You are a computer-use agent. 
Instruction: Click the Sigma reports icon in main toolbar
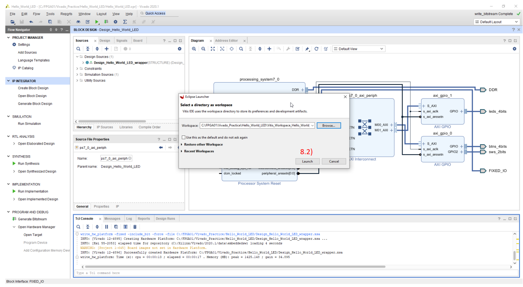125,22
